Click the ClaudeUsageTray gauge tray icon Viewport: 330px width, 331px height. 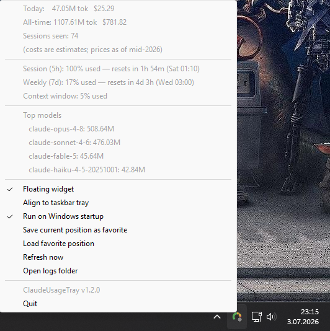tap(237, 317)
